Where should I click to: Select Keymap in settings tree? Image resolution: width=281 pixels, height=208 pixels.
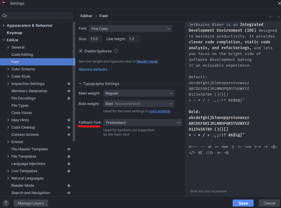pos(15,33)
